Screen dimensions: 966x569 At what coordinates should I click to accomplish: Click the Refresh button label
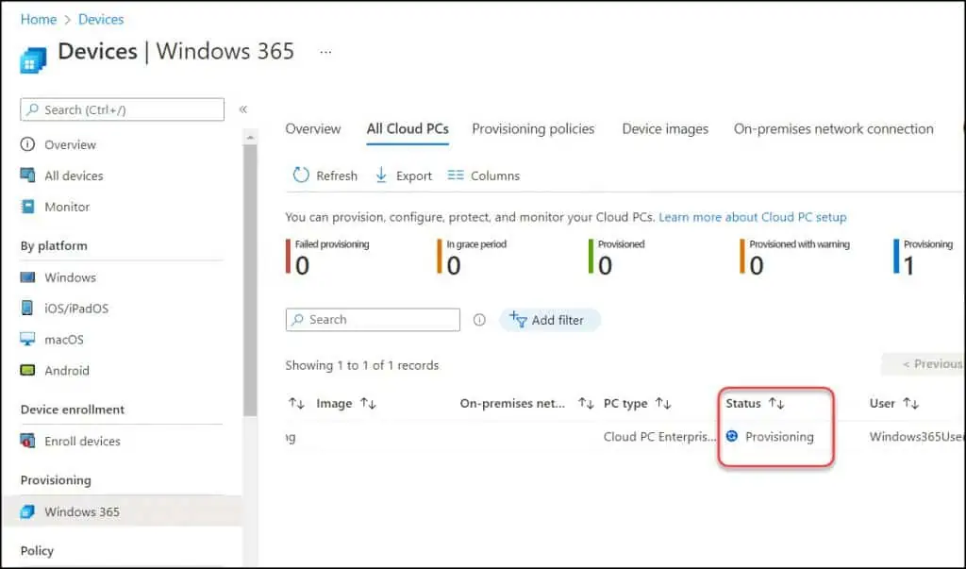click(337, 176)
